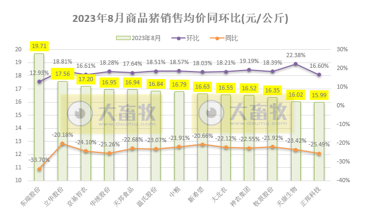
Task: Click the 16.35 data label
Action: (272, 90)
